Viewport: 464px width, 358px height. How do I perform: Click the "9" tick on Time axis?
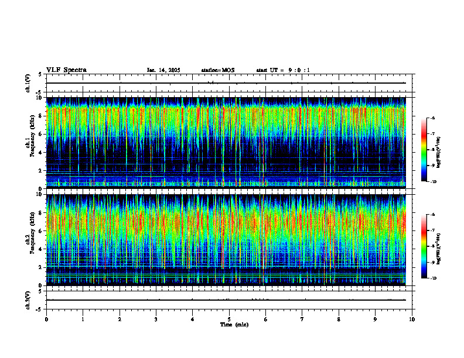(x=375, y=319)
